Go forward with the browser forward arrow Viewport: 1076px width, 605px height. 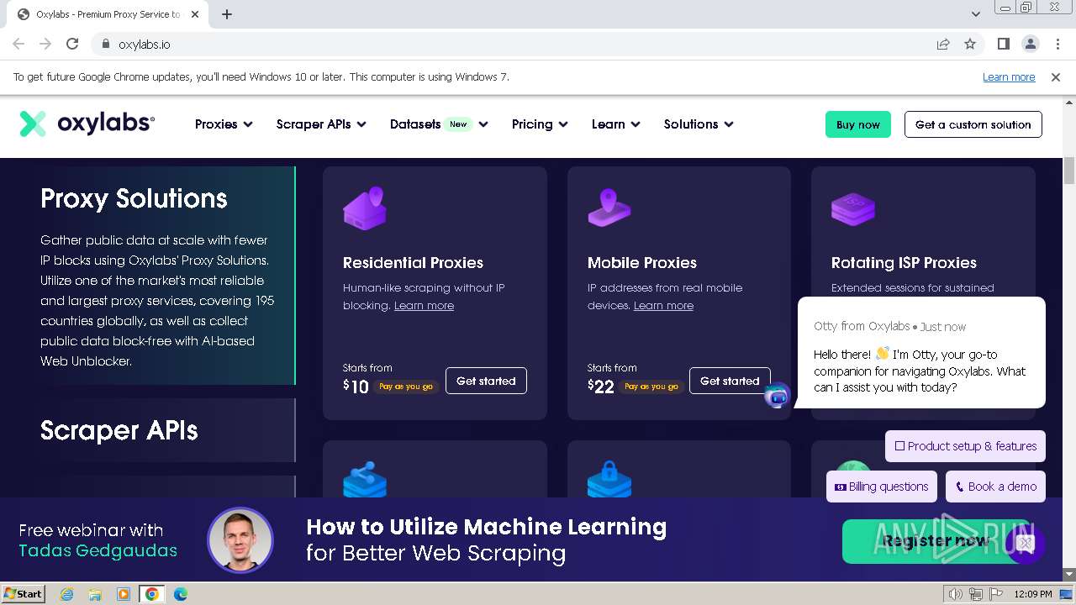pyautogui.click(x=45, y=44)
